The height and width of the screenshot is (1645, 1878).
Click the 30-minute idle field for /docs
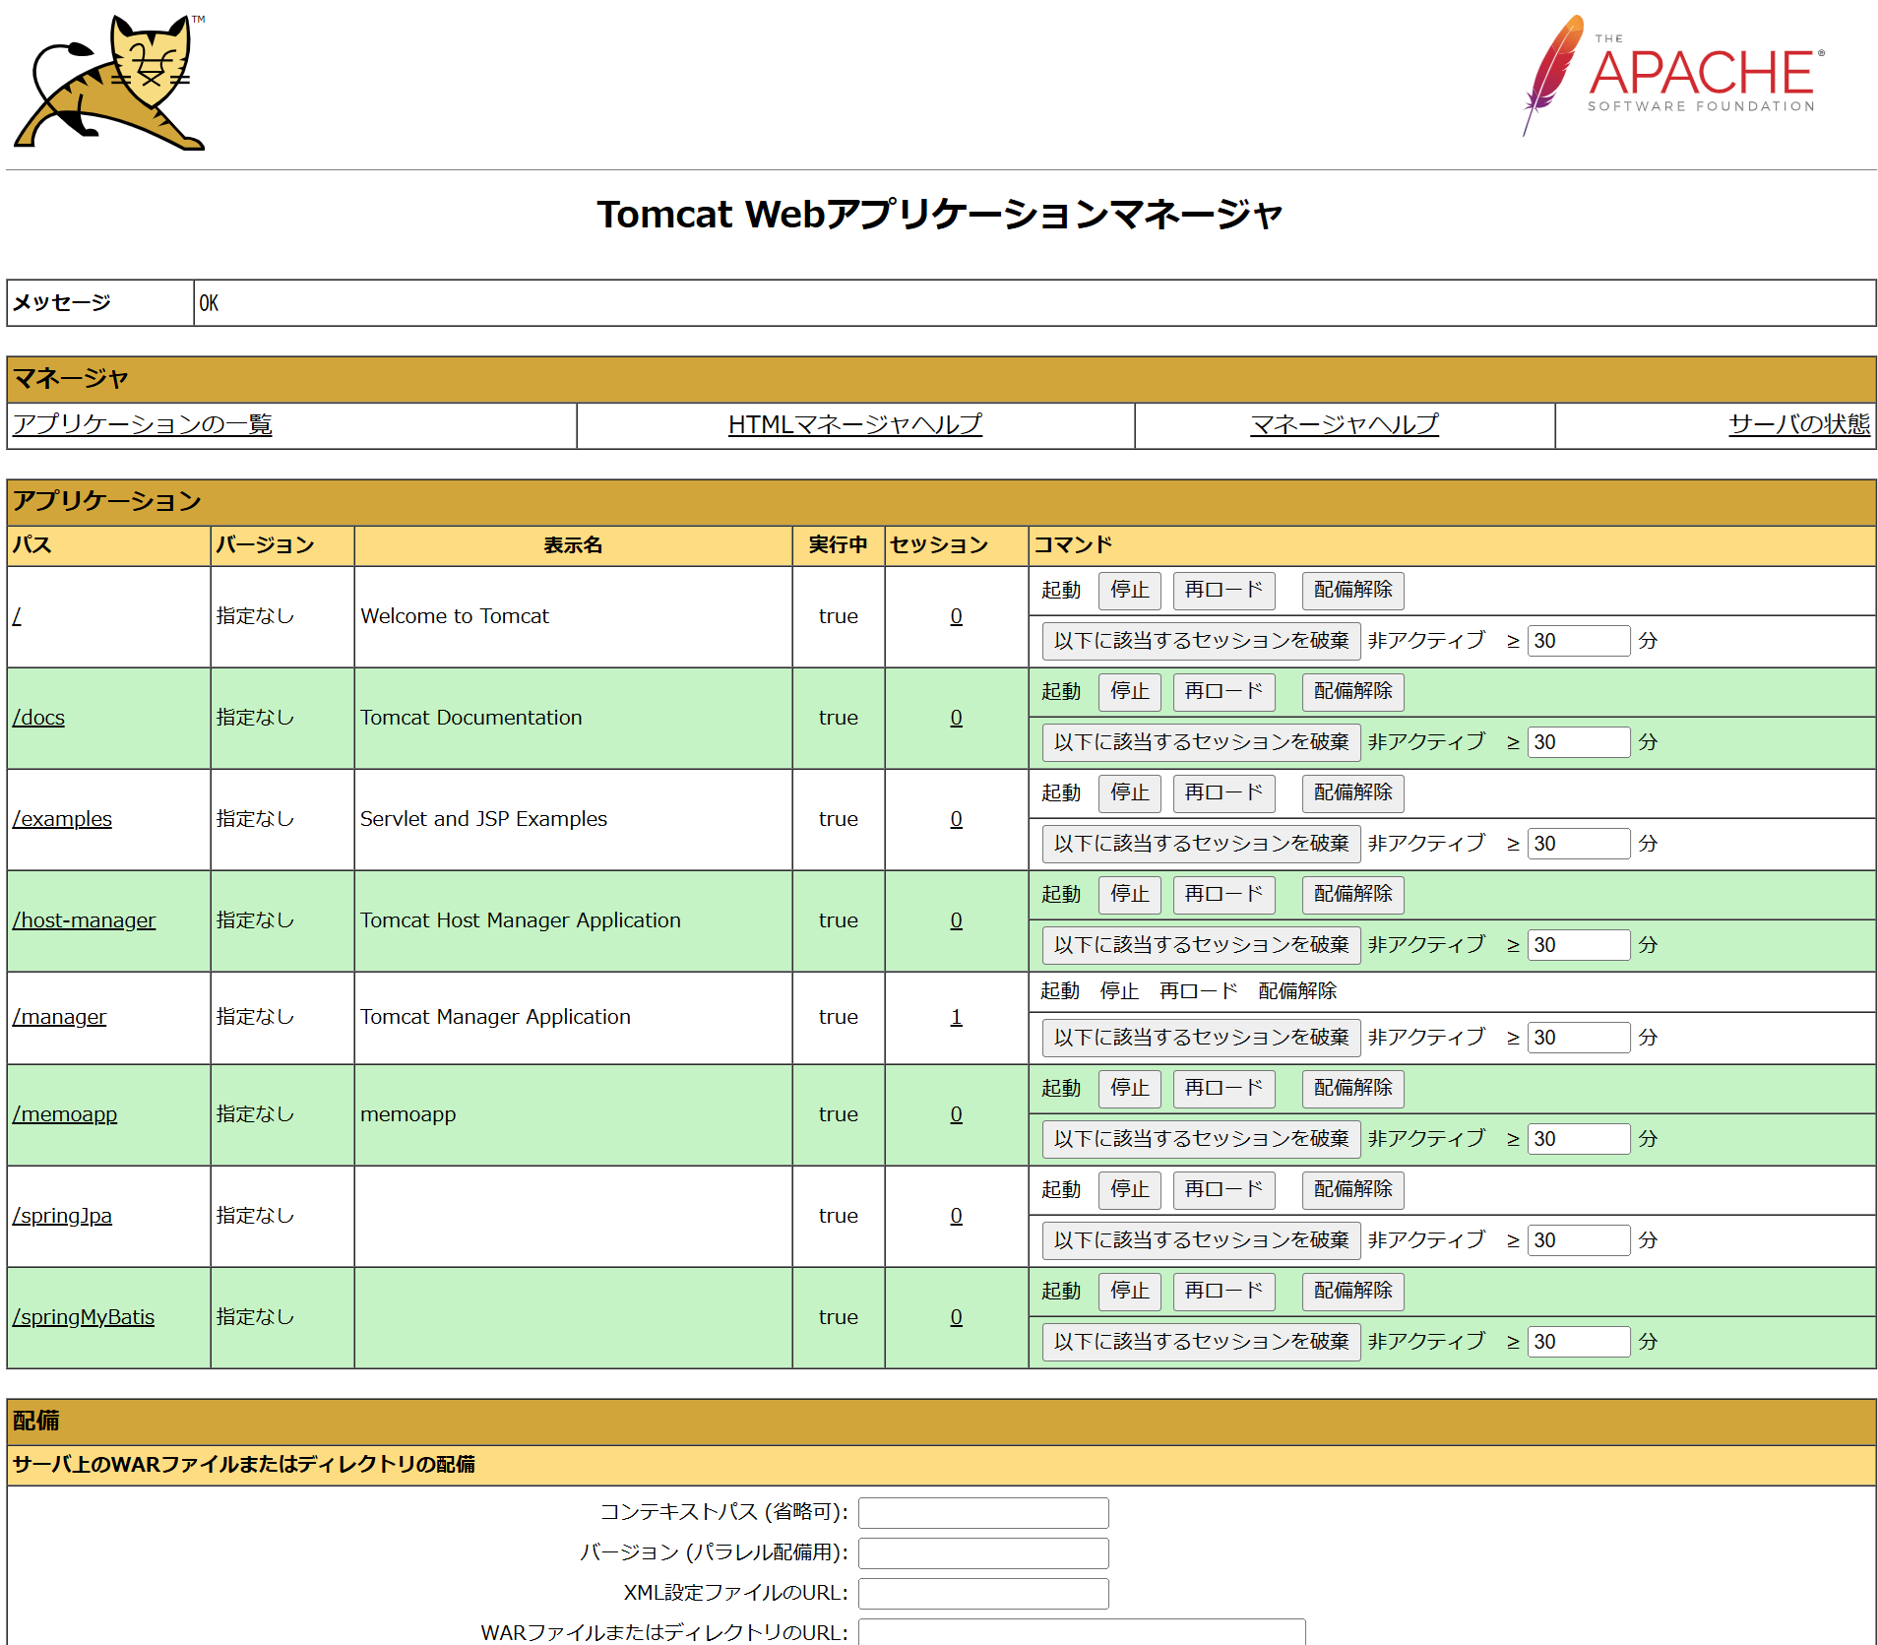[1578, 742]
